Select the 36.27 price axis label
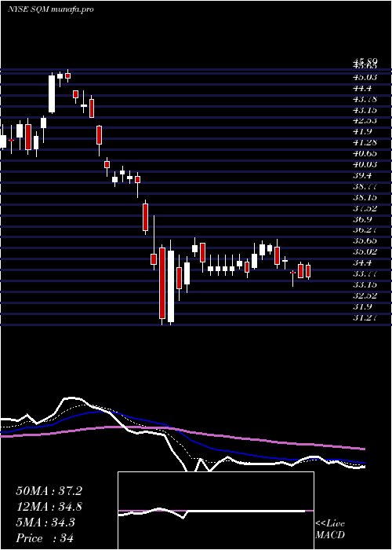392x550 pixels. click(x=365, y=230)
